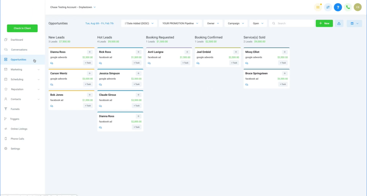367x196 pixels.
Task: Open Funnels from the sidebar
Action: tap(15, 109)
